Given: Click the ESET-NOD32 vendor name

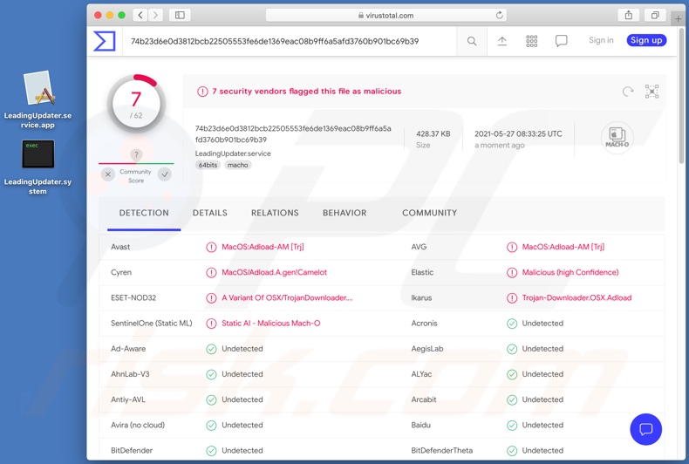Looking at the screenshot, I should [133, 298].
